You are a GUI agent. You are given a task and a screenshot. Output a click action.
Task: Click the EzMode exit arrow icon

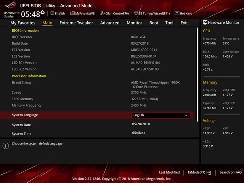coord(209,172)
